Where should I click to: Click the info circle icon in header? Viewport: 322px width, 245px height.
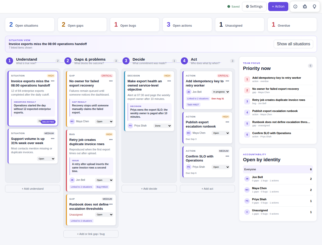[x=295, y=7]
